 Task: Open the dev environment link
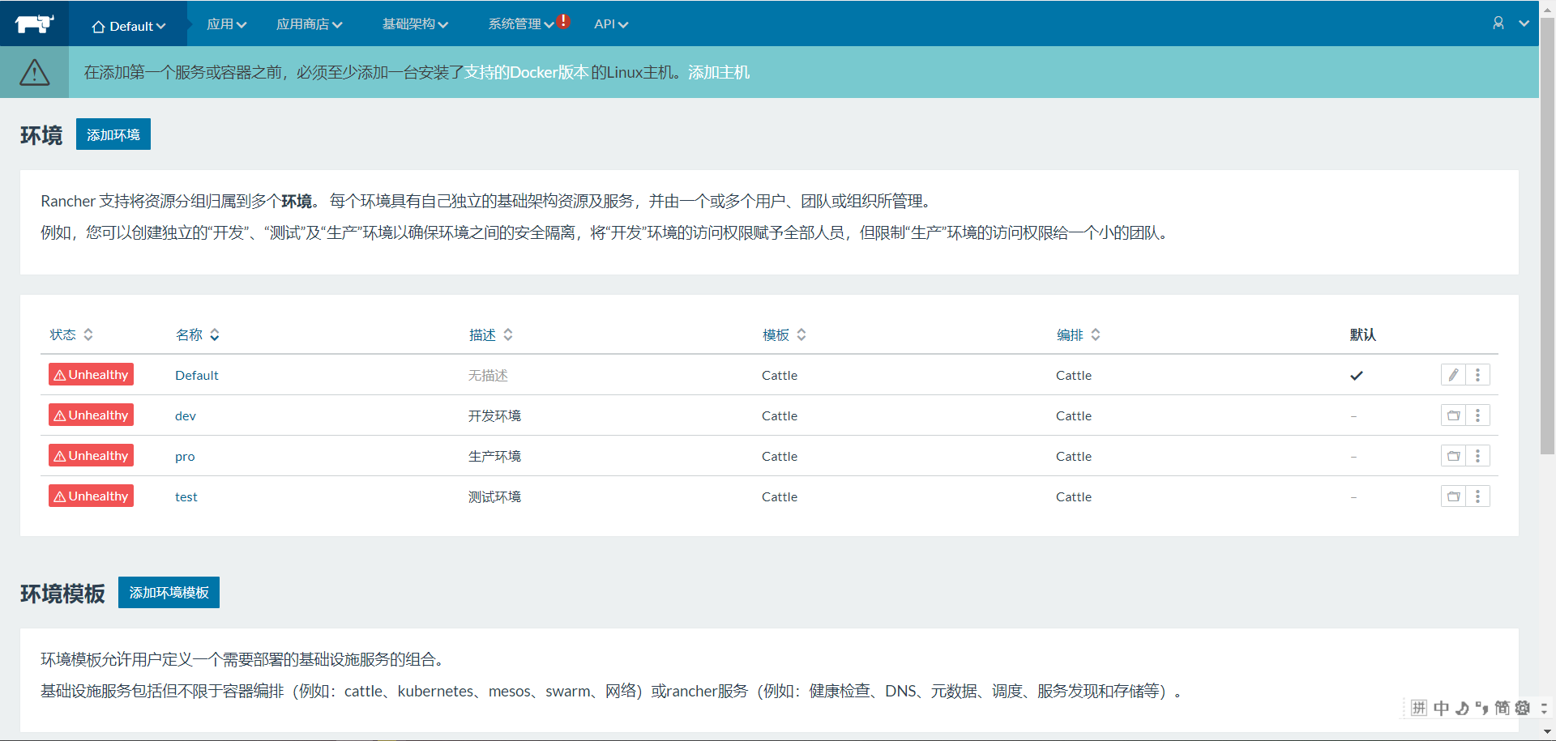pyautogui.click(x=186, y=415)
